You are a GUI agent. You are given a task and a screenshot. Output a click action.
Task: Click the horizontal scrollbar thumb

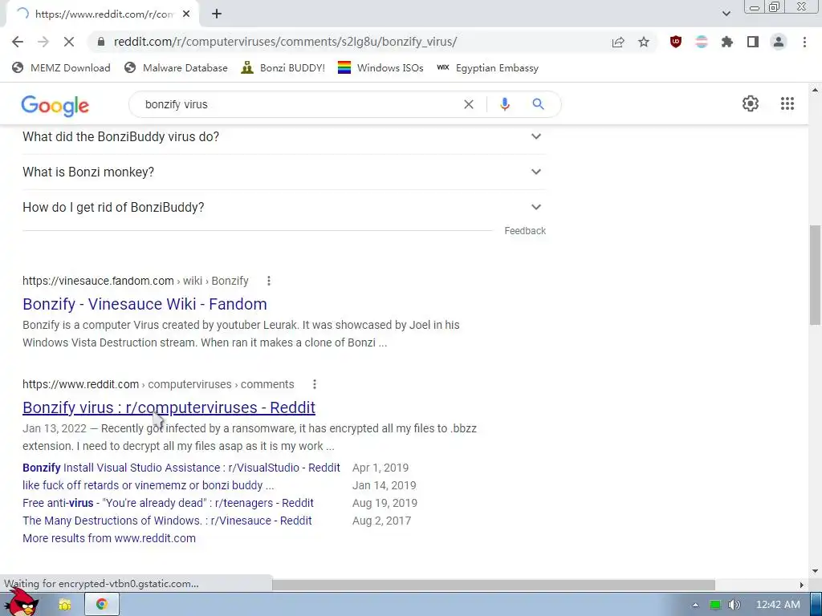pyautogui.click(x=494, y=585)
